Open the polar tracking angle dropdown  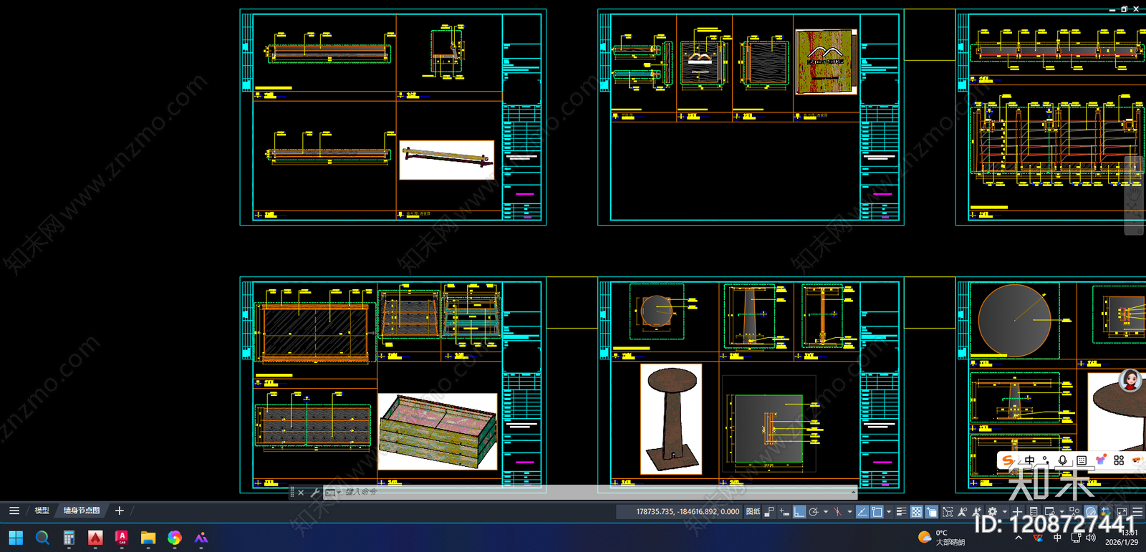click(x=826, y=512)
